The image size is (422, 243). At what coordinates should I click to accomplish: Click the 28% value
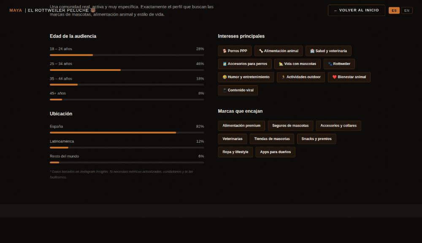click(200, 49)
